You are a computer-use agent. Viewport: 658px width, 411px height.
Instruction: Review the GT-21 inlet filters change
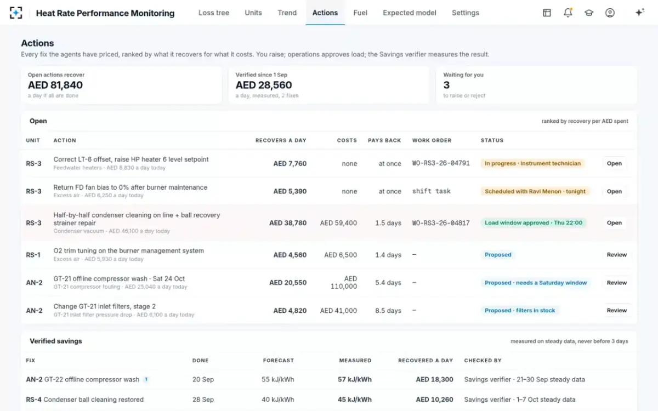(616, 310)
